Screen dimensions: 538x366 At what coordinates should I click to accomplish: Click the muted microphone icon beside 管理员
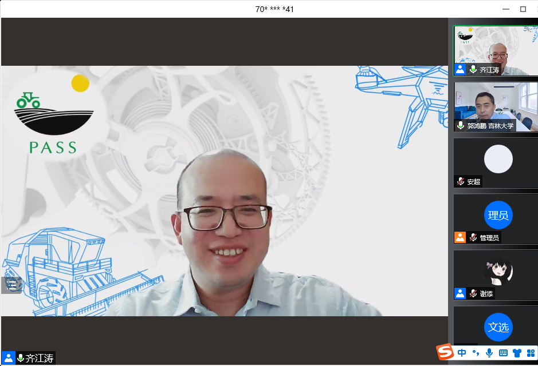click(x=473, y=237)
